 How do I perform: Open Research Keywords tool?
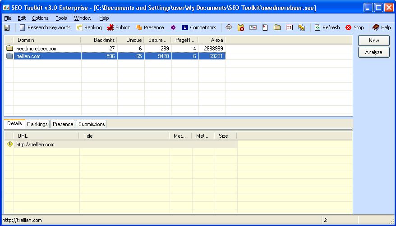click(45, 27)
